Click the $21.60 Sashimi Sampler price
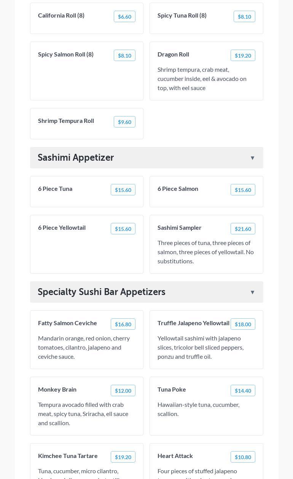293x479 pixels. coord(243,229)
